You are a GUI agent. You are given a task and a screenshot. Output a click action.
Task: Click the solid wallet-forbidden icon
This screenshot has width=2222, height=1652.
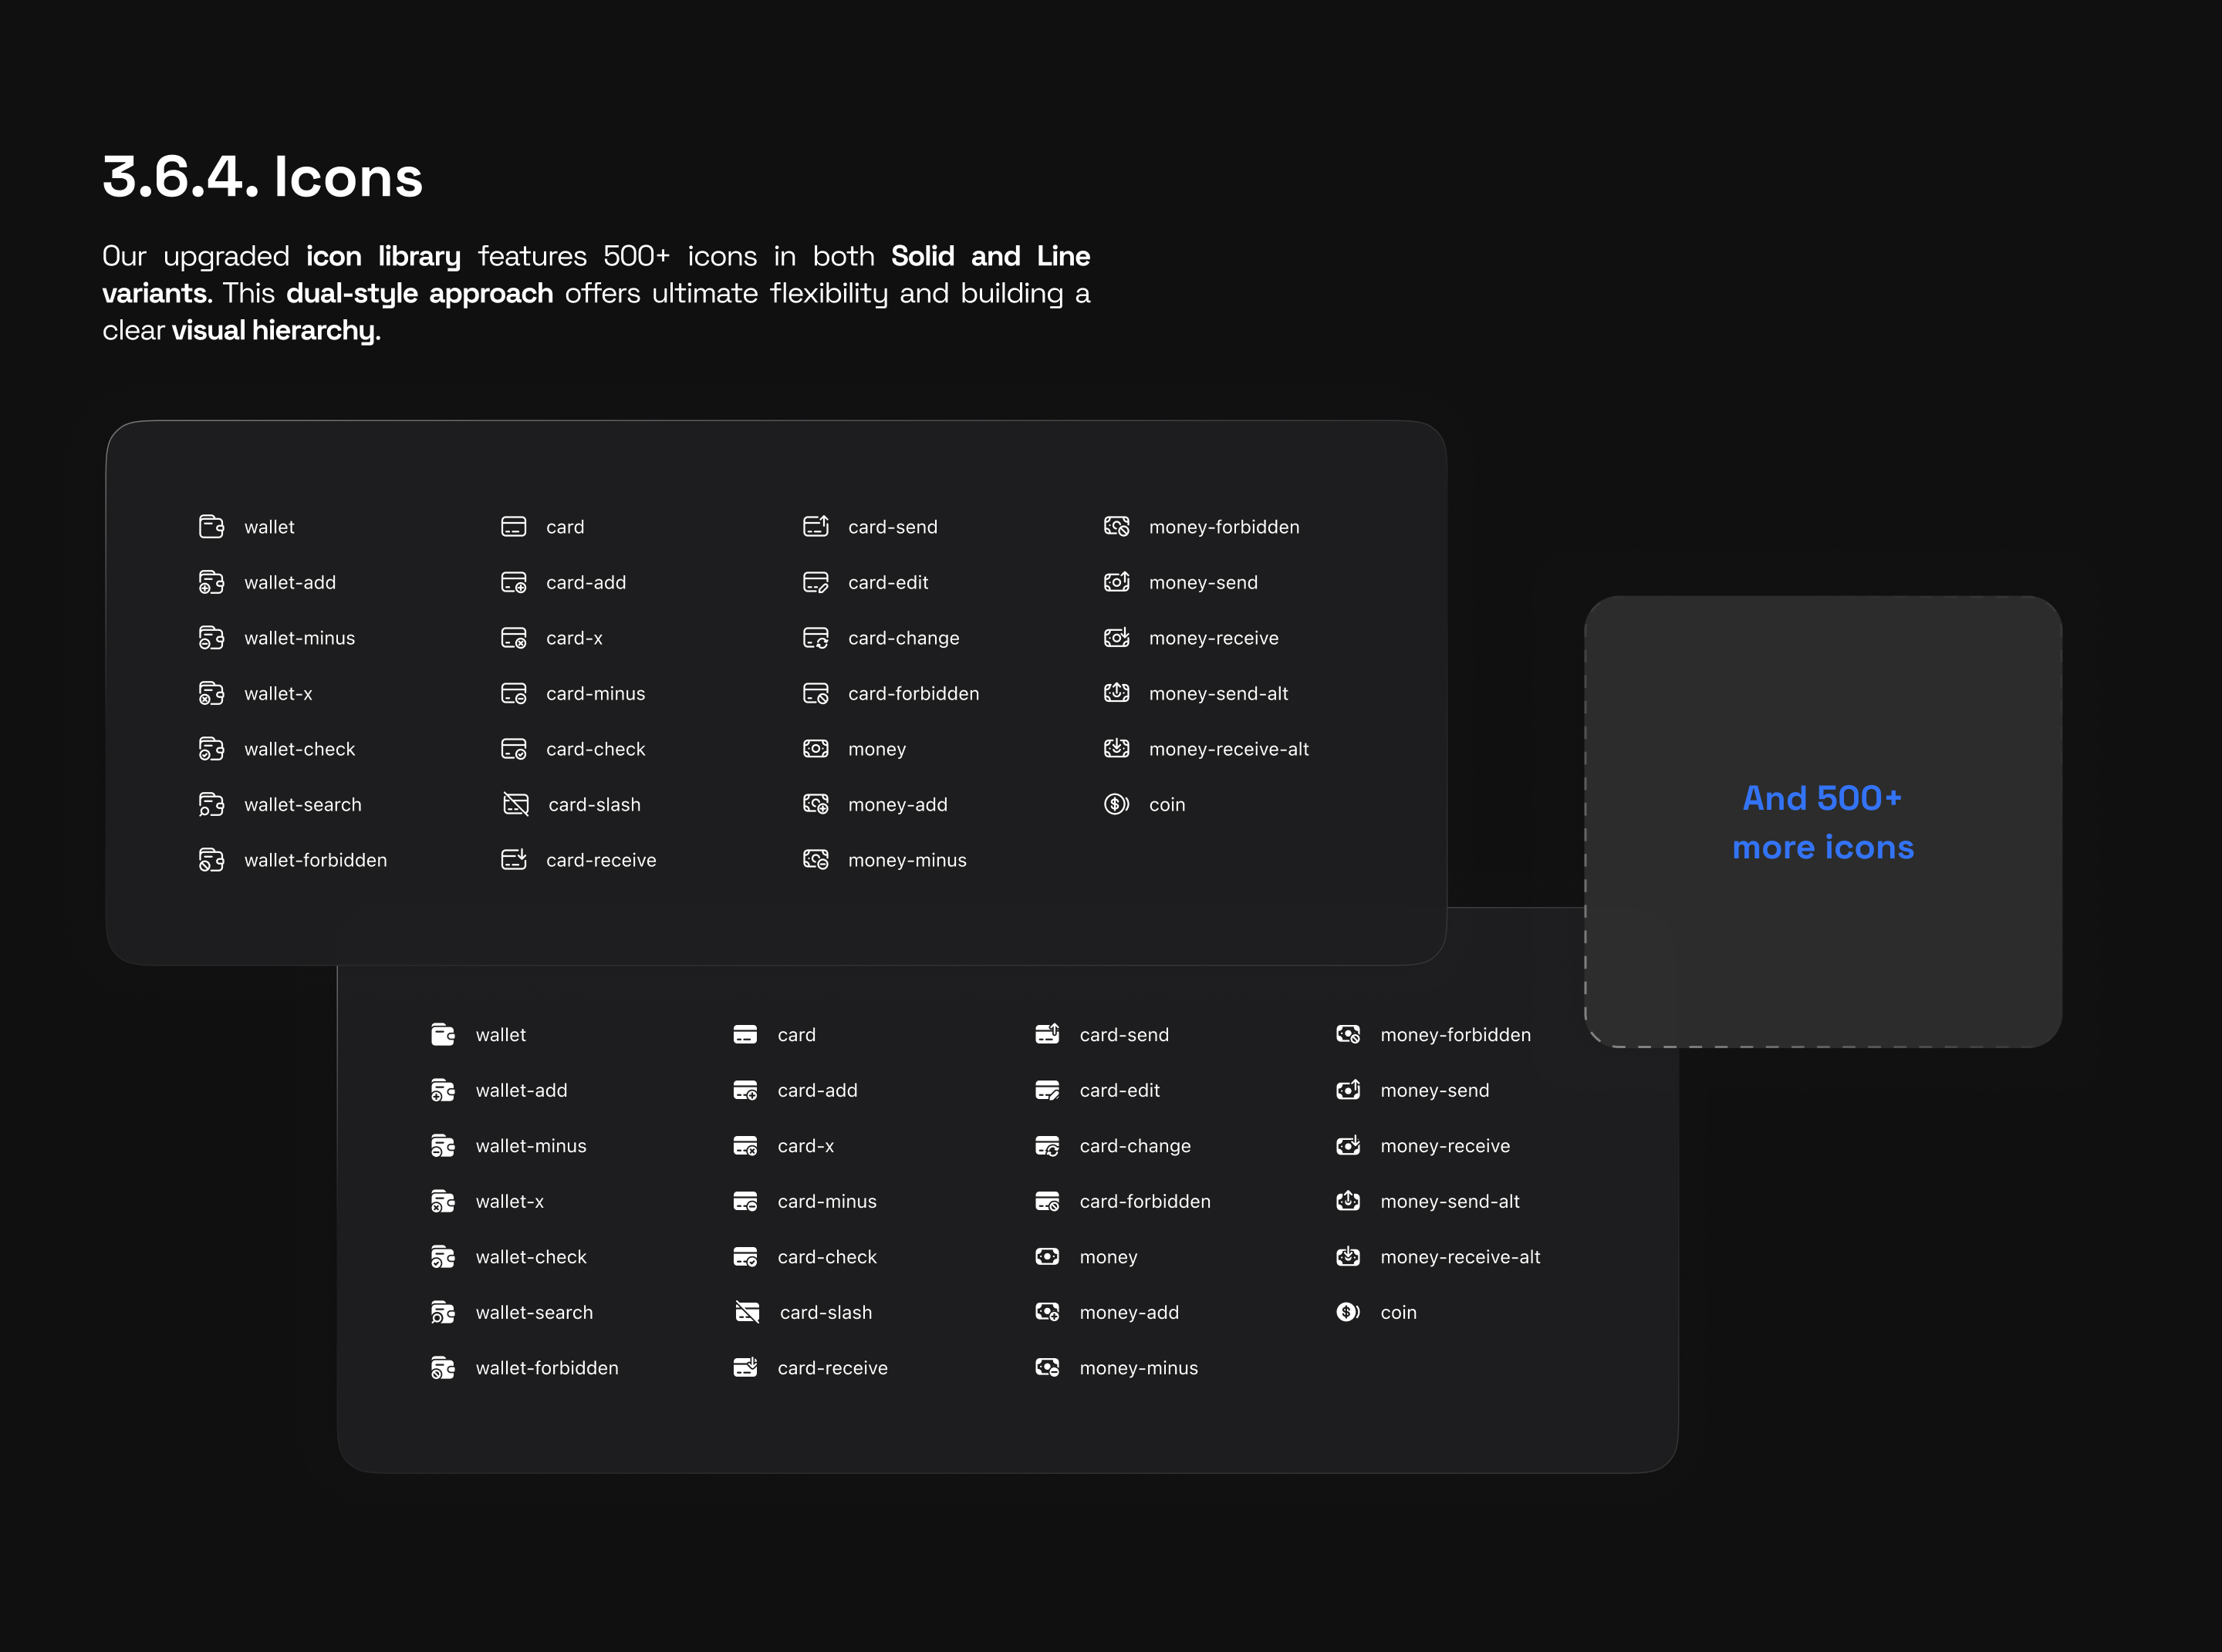[x=442, y=1367]
